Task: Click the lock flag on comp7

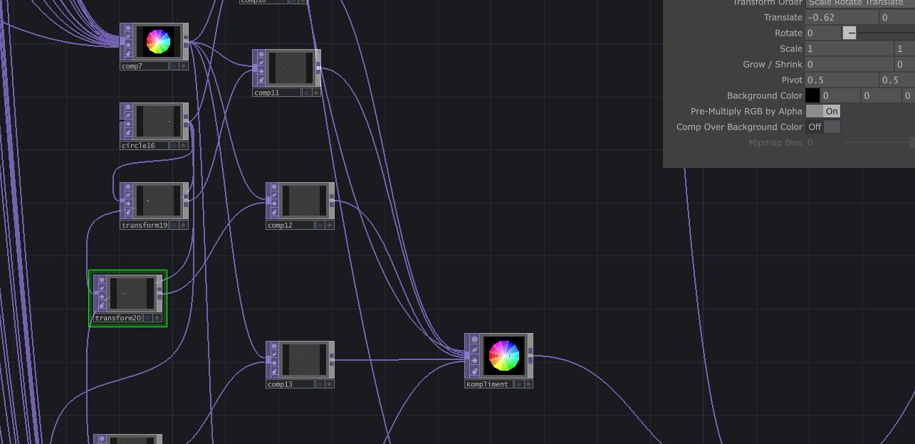Action: click(129, 53)
